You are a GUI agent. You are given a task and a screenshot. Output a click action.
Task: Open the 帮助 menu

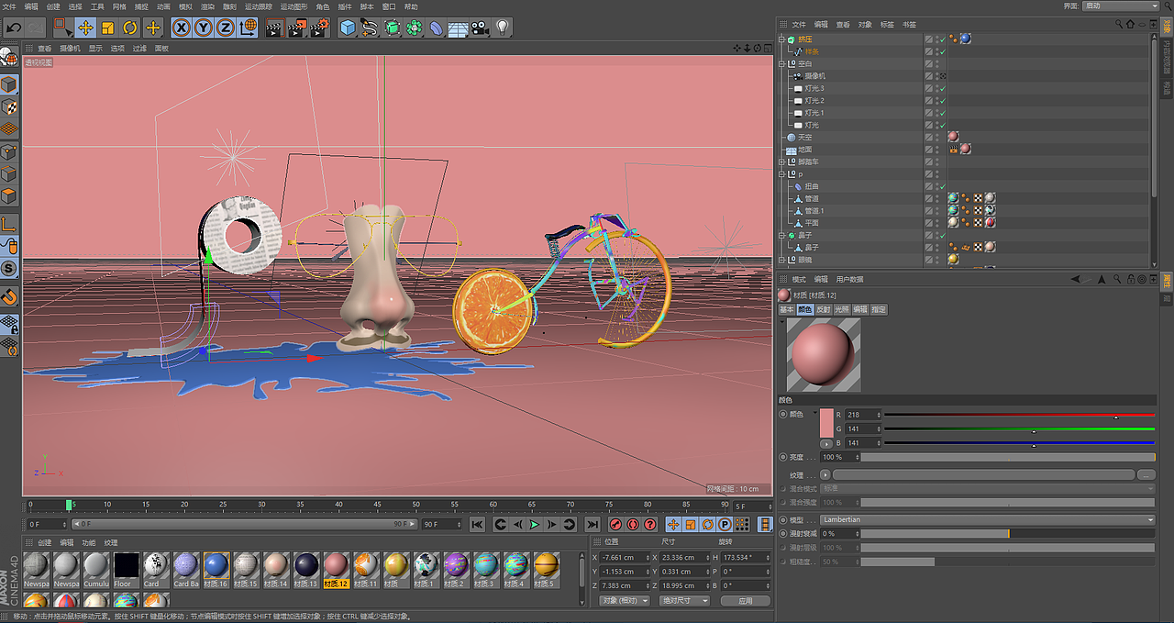click(x=411, y=6)
